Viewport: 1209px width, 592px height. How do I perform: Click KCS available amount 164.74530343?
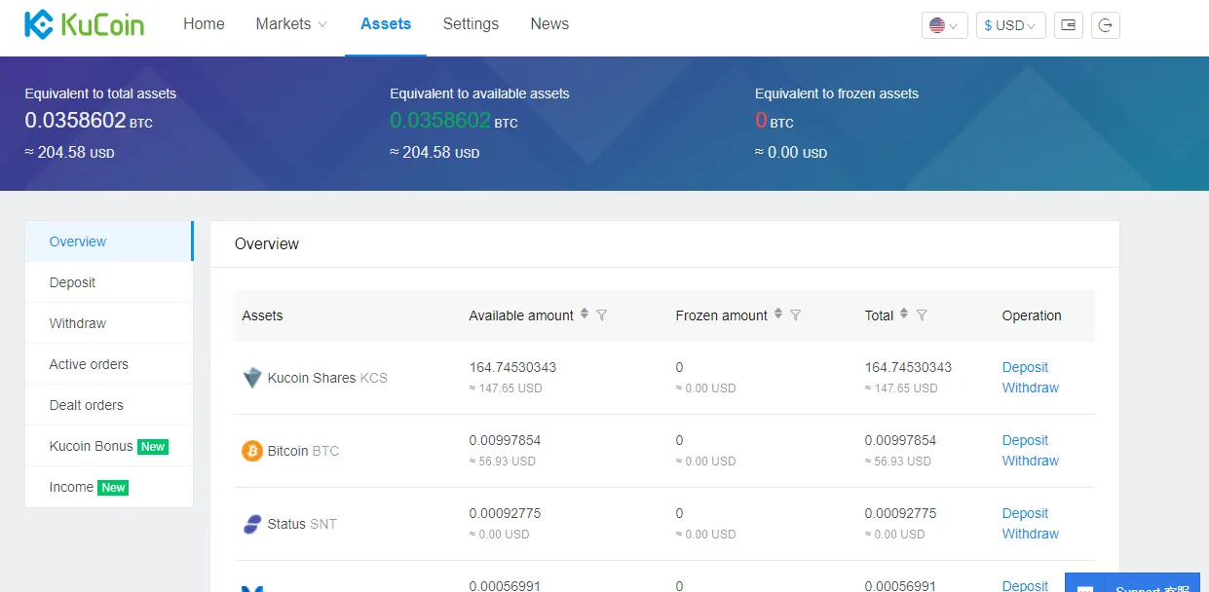point(512,367)
